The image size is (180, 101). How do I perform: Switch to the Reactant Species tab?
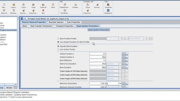tap(56, 22)
